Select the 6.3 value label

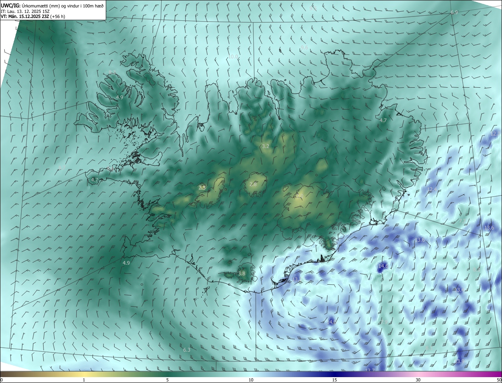tap(187, 350)
